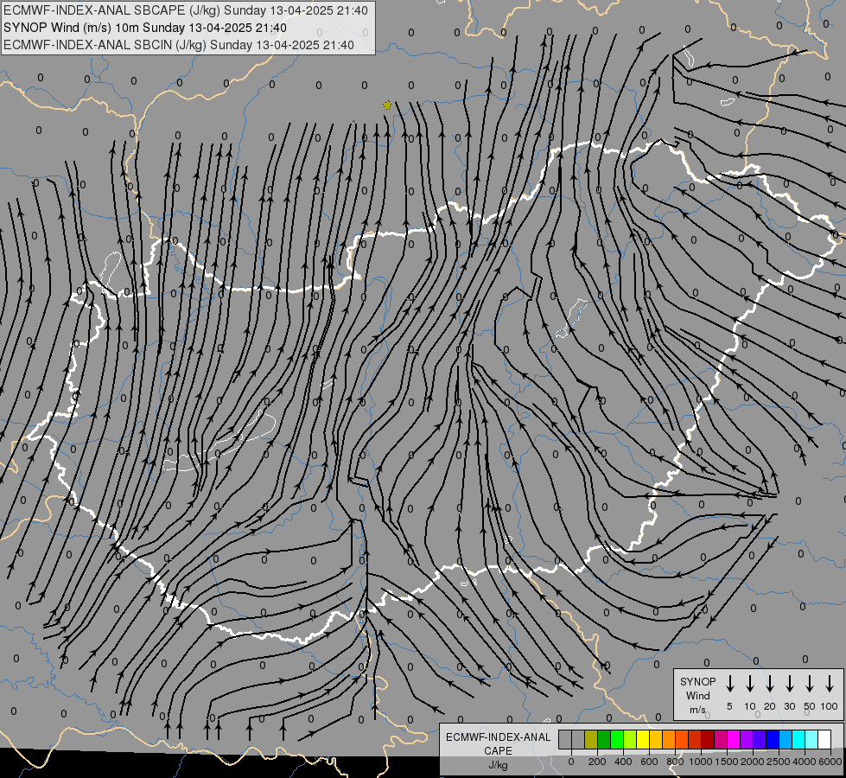Image resolution: width=846 pixels, height=778 pixels.
Task: Select the white CAPE swatch at 6000
Action: pyautogui.click(x=824, y=739)
